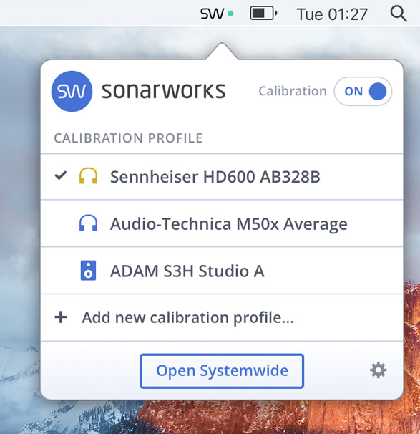Open Spotlight search magnifier

click(x=399, y=14)
